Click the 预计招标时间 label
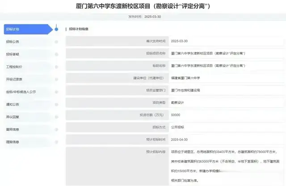 pyautogui.click(x=156, y=140)
